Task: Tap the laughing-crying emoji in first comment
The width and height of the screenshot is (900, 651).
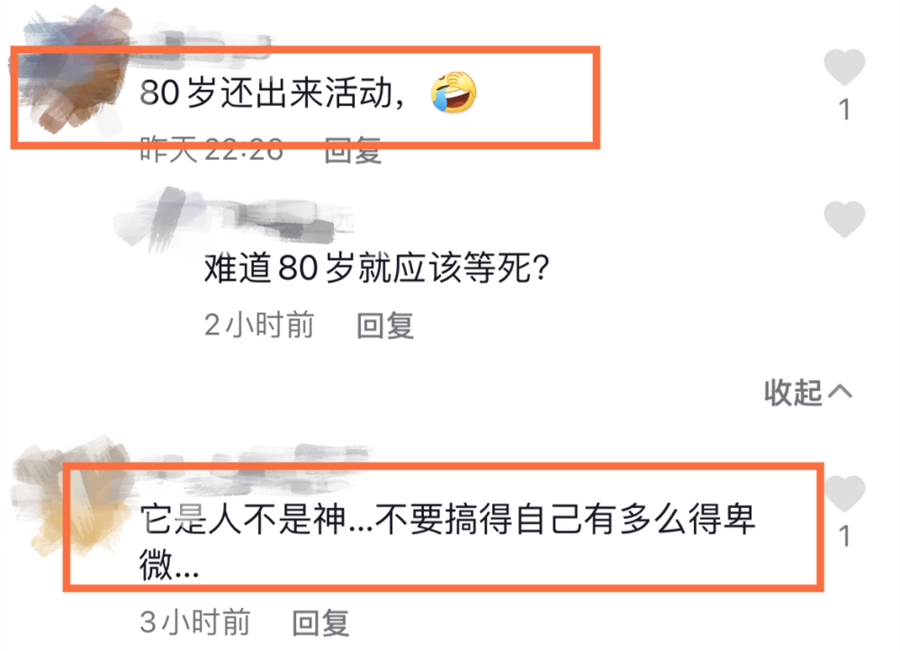Action: click(454, 93)
